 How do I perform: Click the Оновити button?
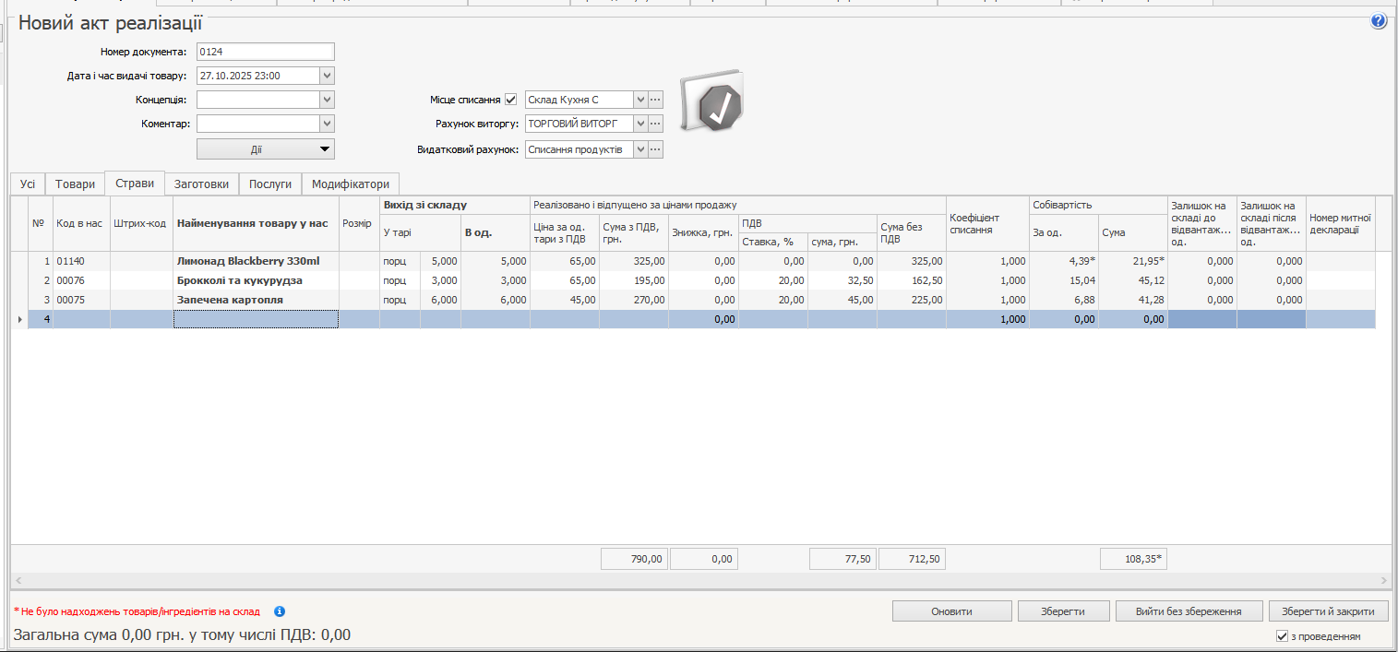point(951,611)
